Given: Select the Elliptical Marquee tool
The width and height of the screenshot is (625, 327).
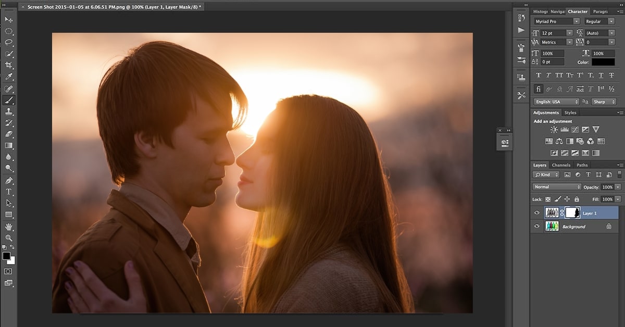Looking at the screenshot, I should (9, 31).
